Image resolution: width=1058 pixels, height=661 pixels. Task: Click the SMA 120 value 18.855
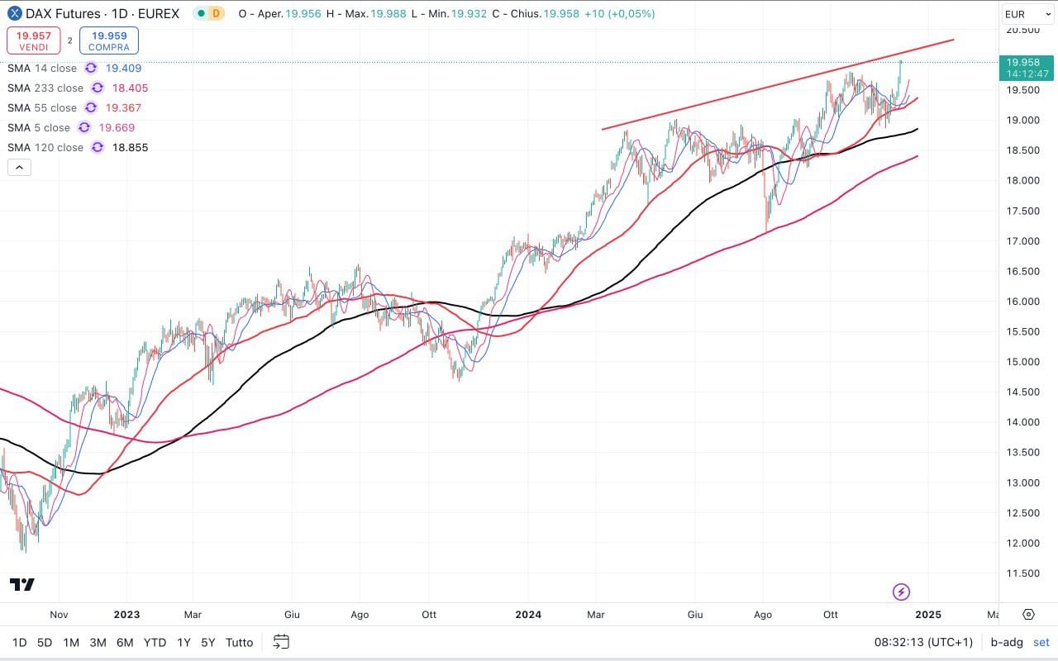131,148
